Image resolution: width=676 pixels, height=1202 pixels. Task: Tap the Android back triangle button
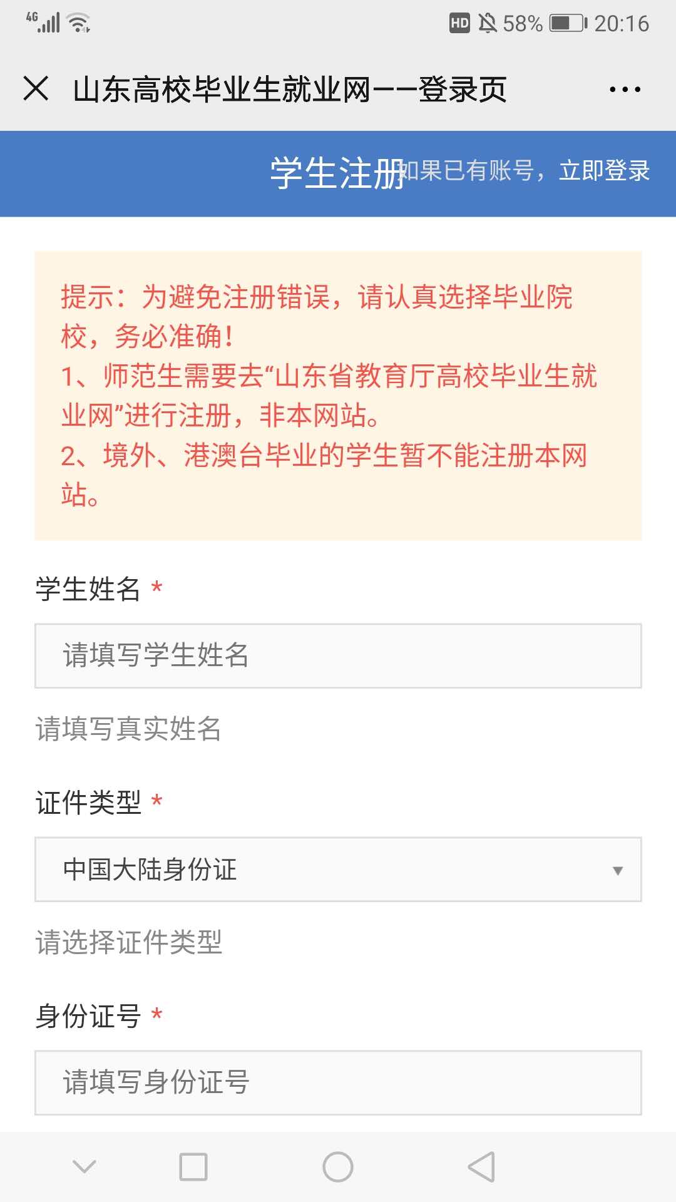click(481, 1167)
